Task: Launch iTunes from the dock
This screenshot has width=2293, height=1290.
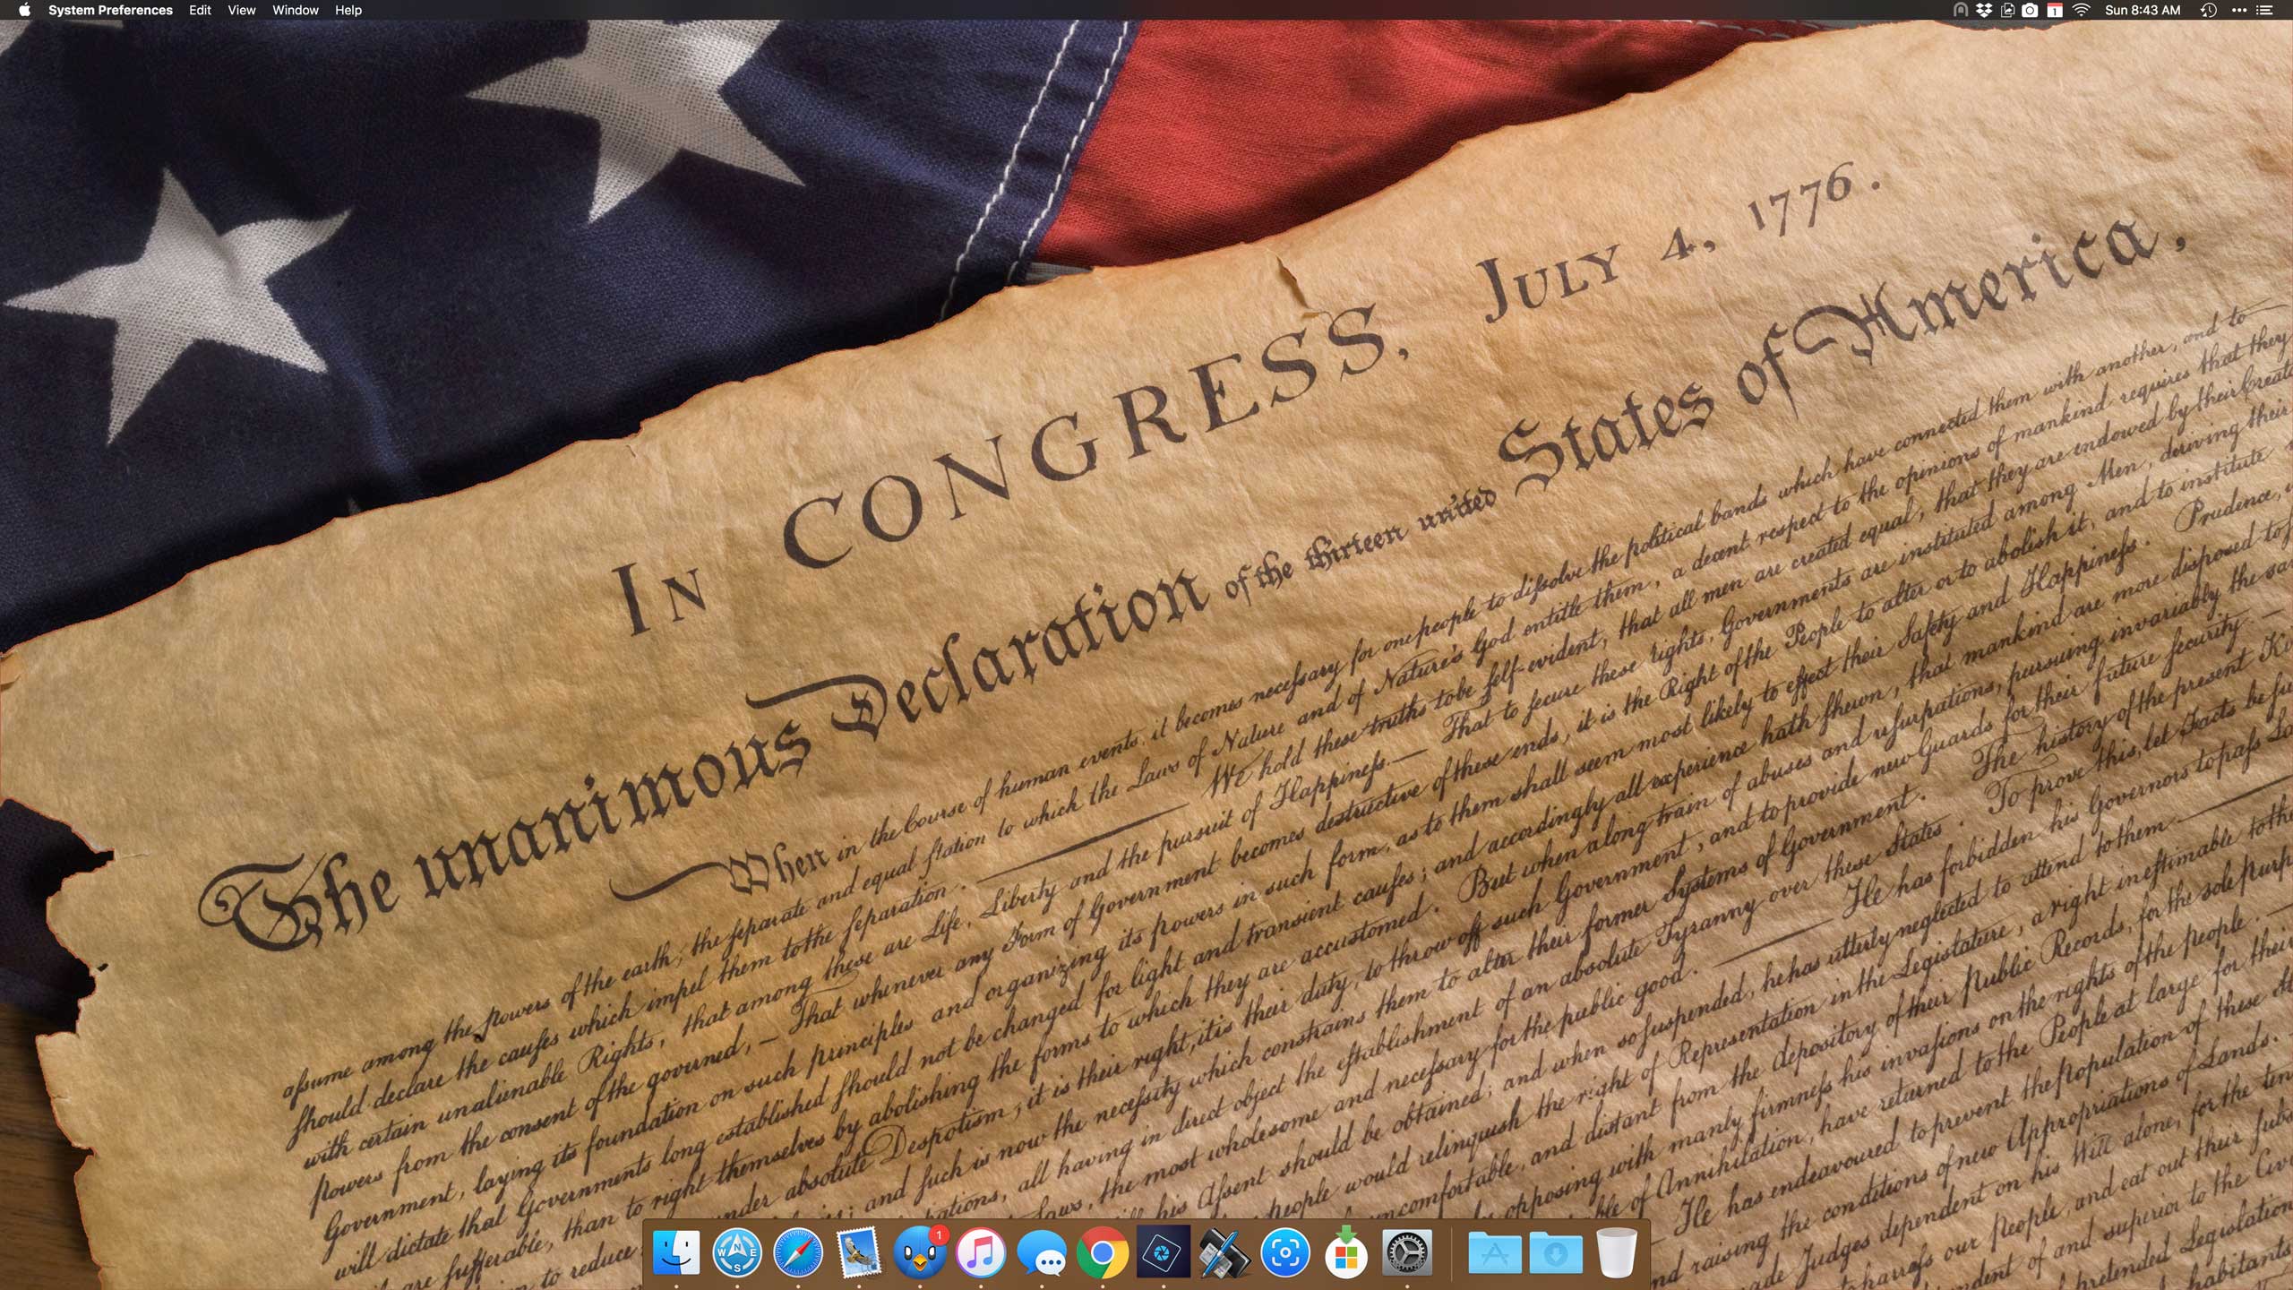Action: coord(981,1252)
